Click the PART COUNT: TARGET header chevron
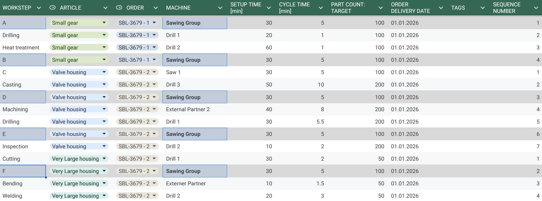The width and height of the screenshot is (542, 201). pos(381,8)
